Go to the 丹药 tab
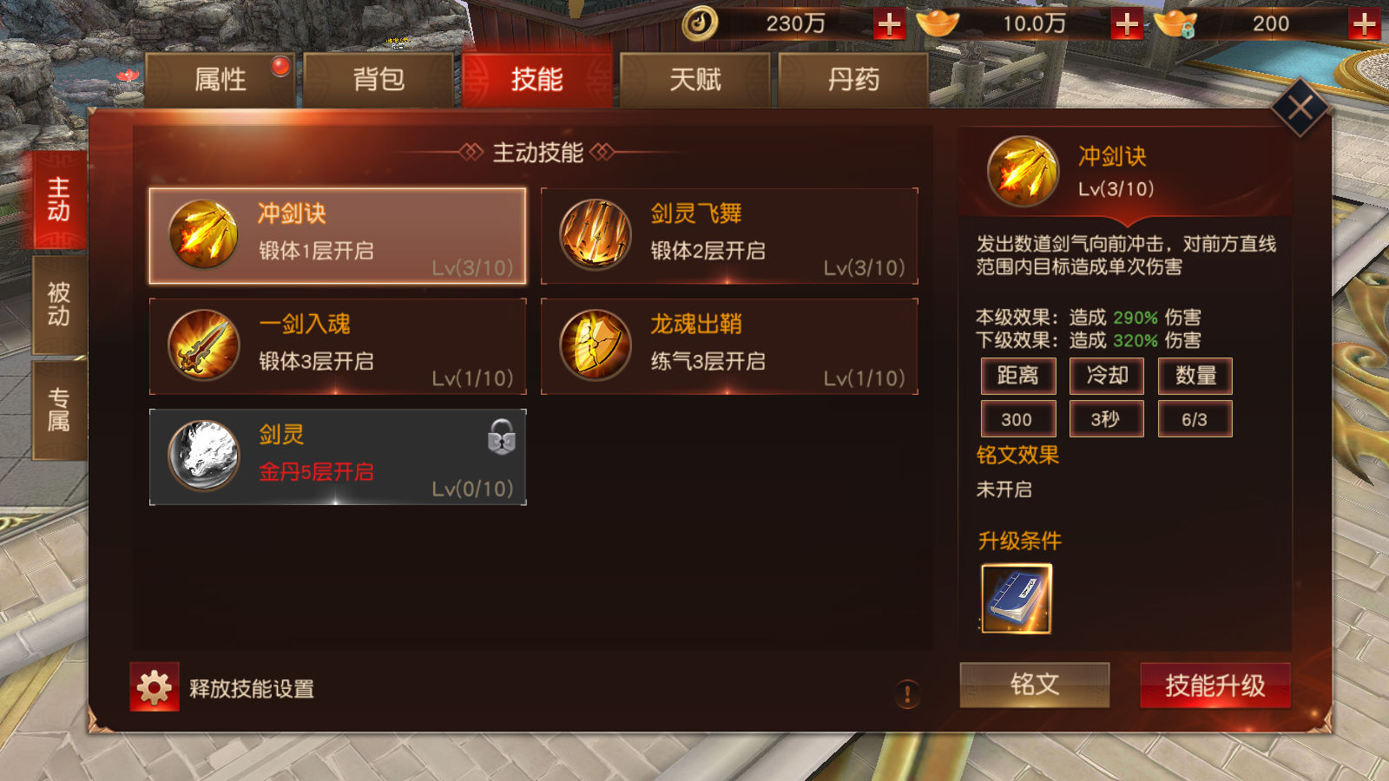1389x781 pixels. click(853, 80)
